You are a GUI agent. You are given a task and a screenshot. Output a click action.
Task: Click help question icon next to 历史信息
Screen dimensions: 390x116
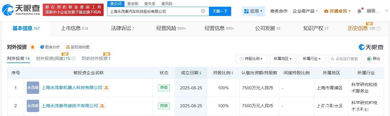[x=379, y=29]
